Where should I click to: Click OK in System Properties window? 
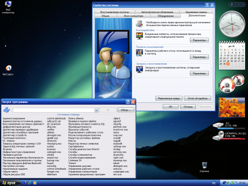point(170,107)
